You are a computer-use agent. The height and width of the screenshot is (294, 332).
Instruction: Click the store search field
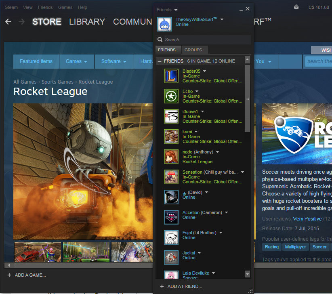(318, 61)
